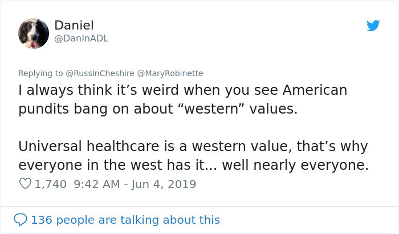Screen dimensions: 399x234
Task: Open the speech bubble reply icon
Action: coord(21,220)
